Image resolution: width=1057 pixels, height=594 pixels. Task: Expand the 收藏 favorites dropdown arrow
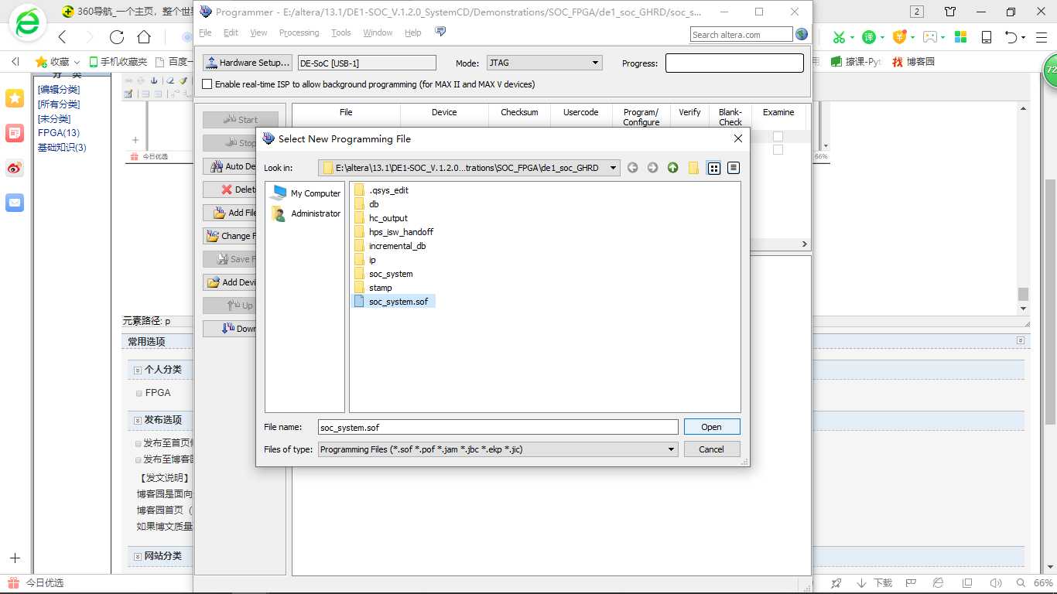point(77,62)
